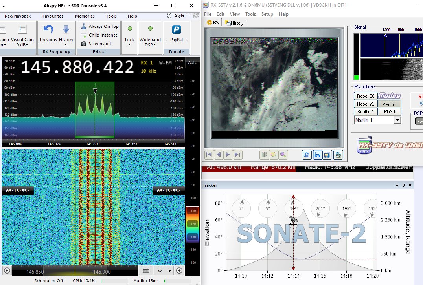Image resolution: width=423 pixels, height=285 pixels.
Task: Click the step-left round button under the waterfall
Action: tap(7, 270)
